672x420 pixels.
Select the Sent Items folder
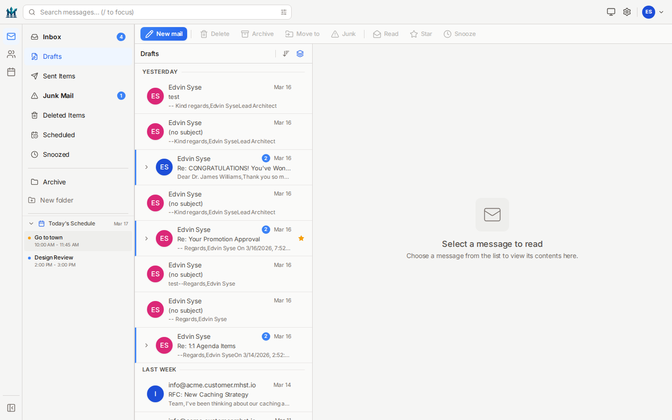pos(59,76)
